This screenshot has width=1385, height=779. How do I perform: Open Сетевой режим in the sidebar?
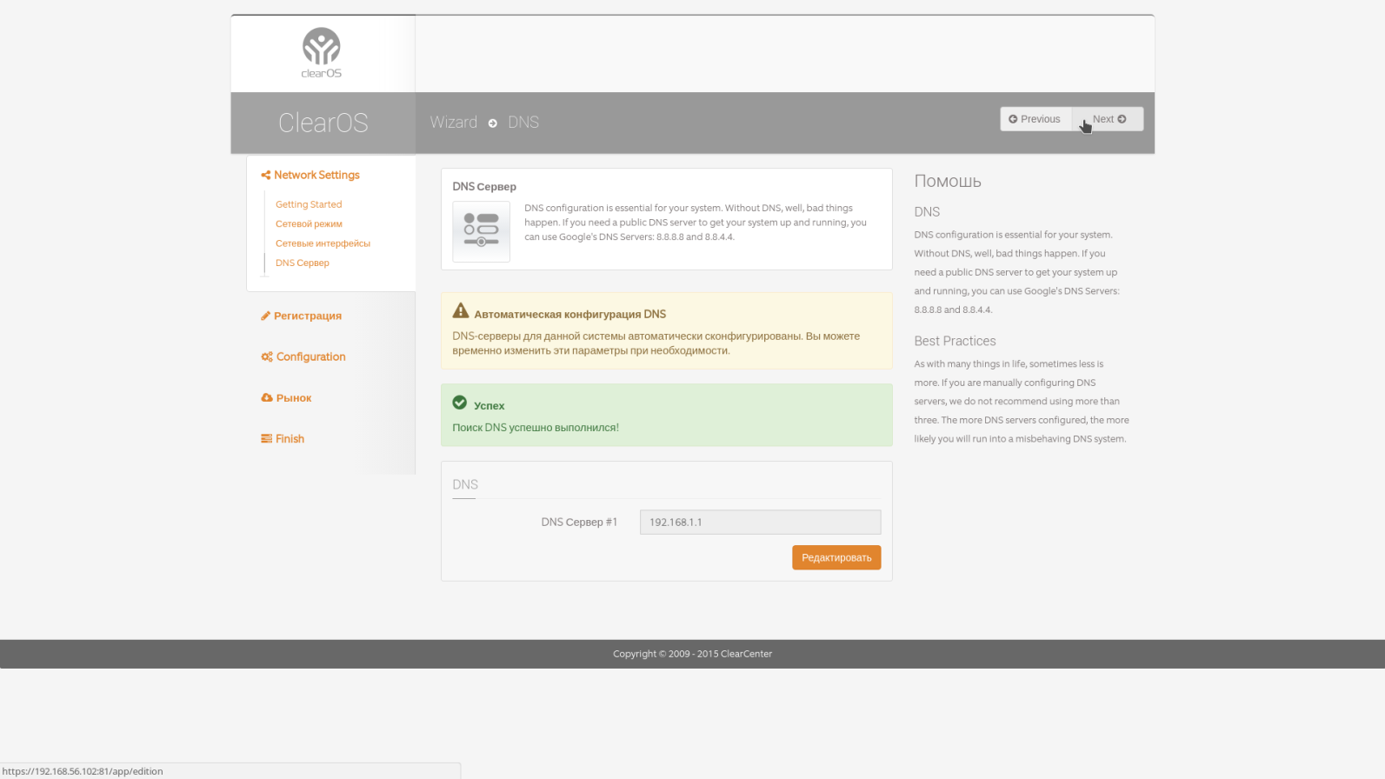point(309,224)
